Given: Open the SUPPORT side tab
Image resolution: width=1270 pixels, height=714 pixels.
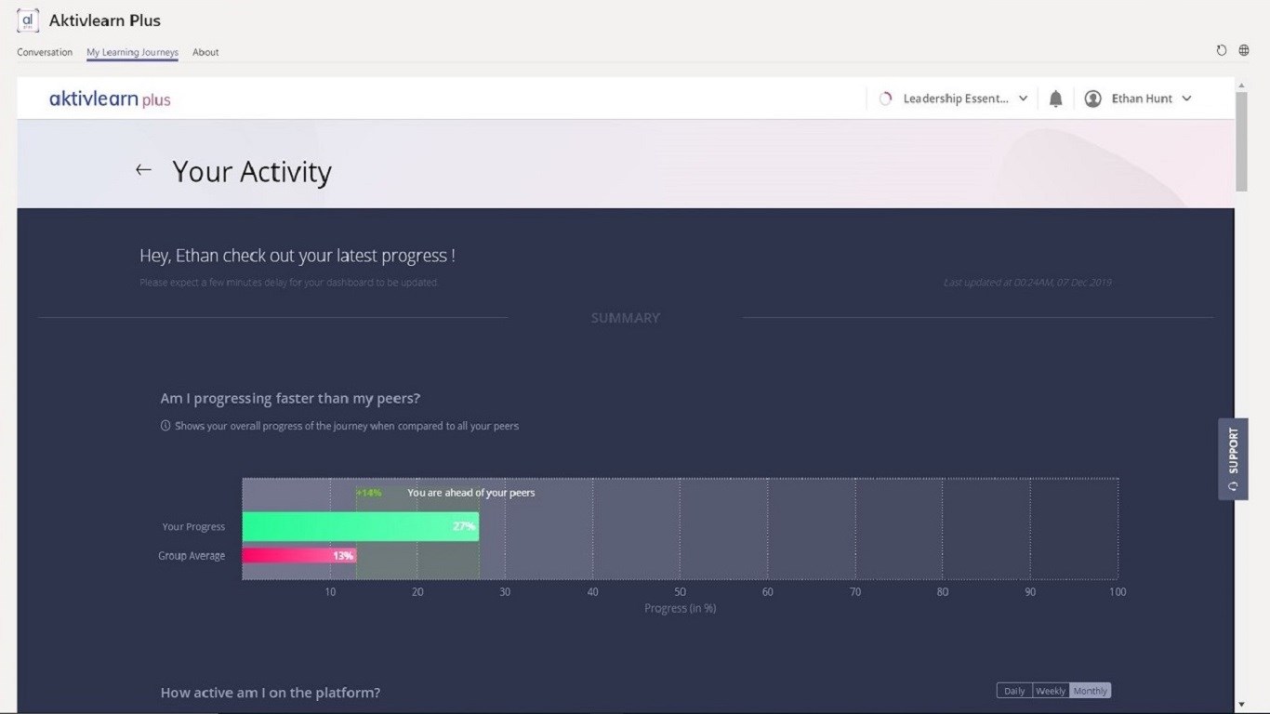Looking at the screenshot, I should coord(1233,459).
